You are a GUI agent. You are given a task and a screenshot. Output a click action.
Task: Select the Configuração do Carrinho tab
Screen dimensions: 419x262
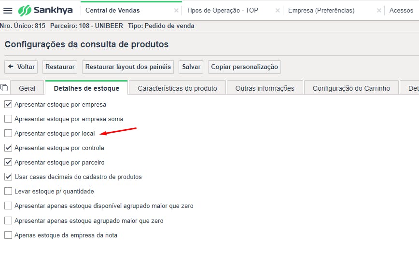click(x=351, y=88)
